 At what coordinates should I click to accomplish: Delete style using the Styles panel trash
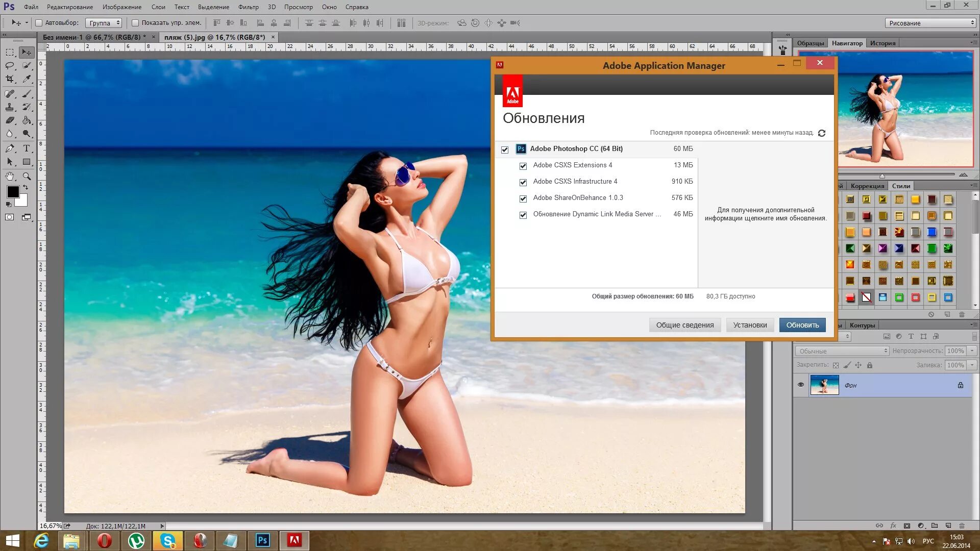(x=962, y=314)
